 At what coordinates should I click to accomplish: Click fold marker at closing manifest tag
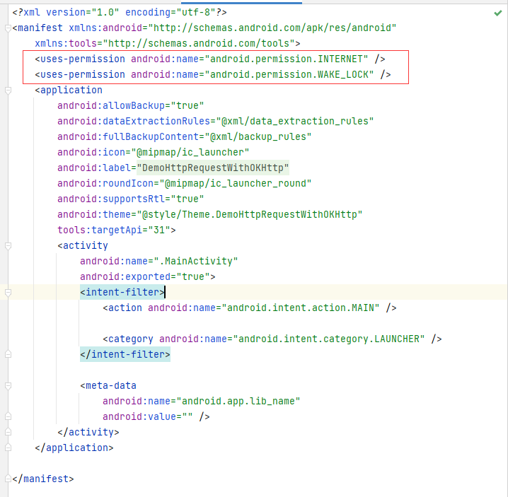[x=8, y=479]
